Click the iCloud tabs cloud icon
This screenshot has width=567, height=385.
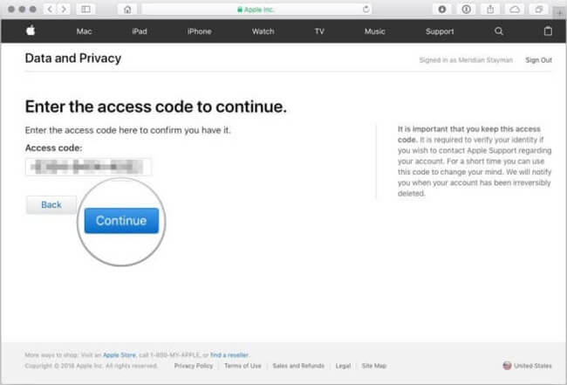[x=515, y=10]
